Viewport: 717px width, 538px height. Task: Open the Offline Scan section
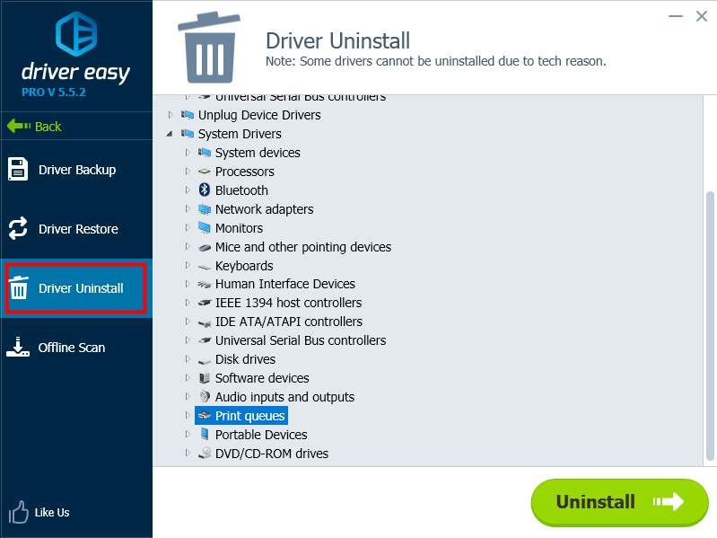[76, 348]
